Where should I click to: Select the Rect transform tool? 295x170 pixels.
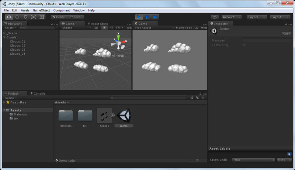point(42,17)
